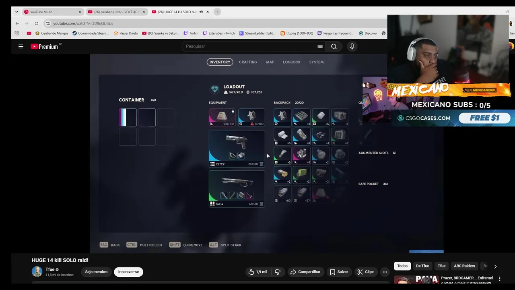Click the Seja membro button
Image resolution: width=515 pixels, height=290 pixels.
pos(96,272)
